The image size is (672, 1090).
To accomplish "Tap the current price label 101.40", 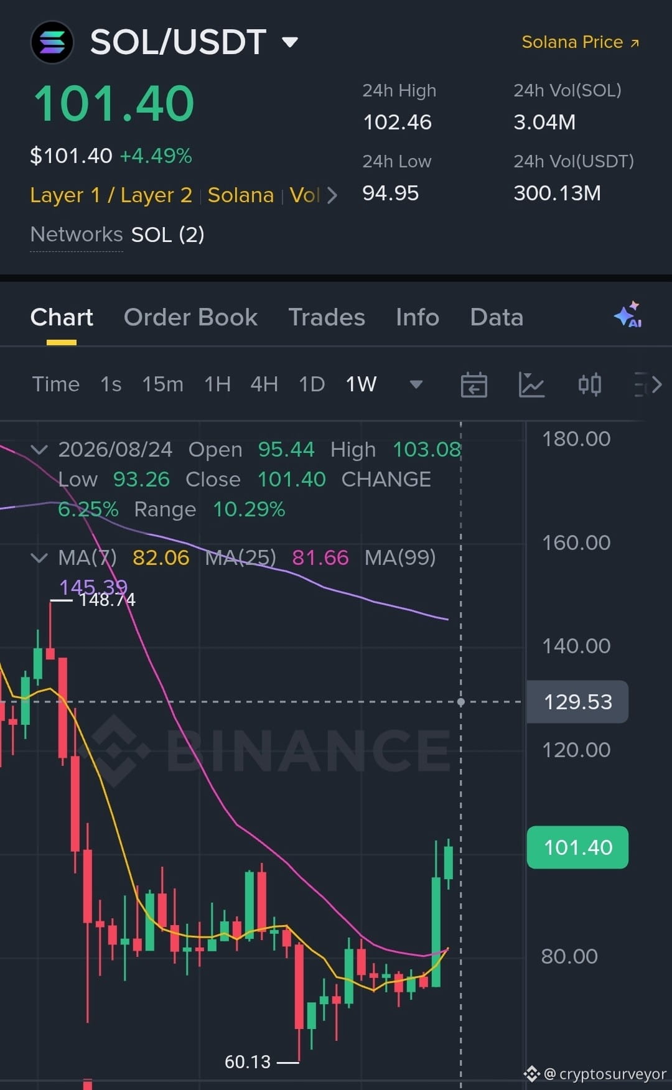I will pos(577,847).
